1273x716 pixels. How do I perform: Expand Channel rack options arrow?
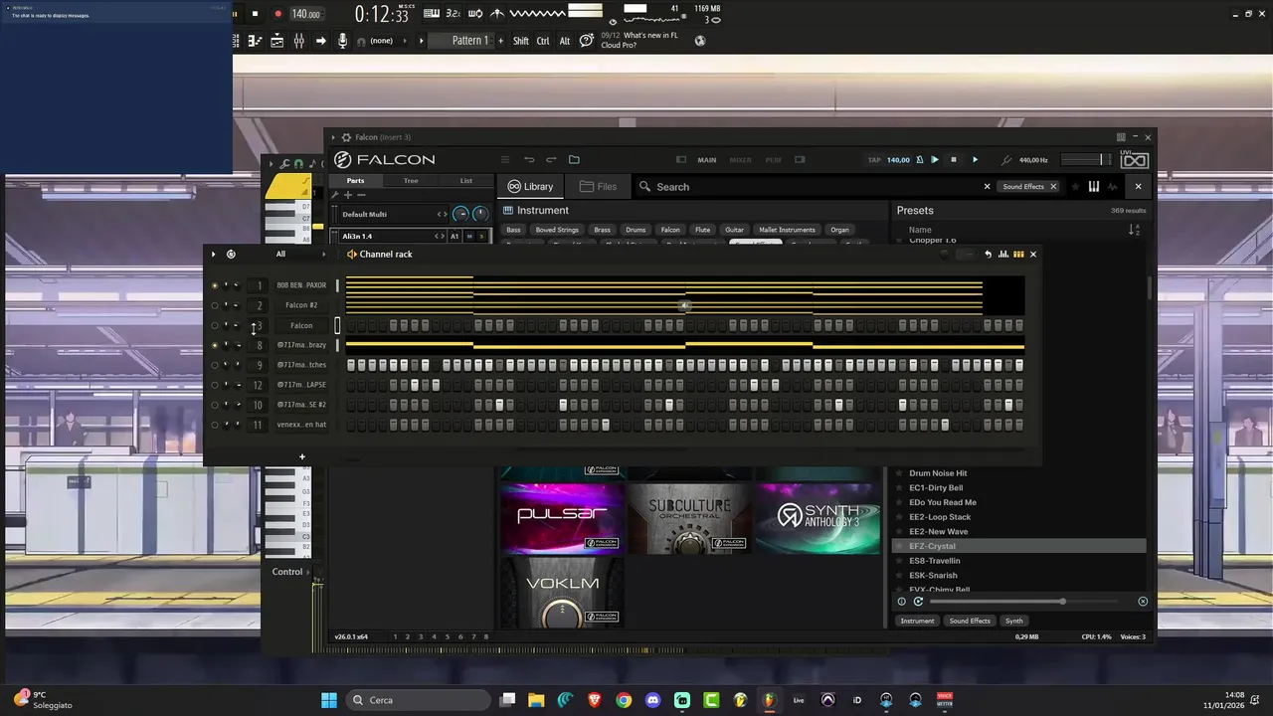213,254
